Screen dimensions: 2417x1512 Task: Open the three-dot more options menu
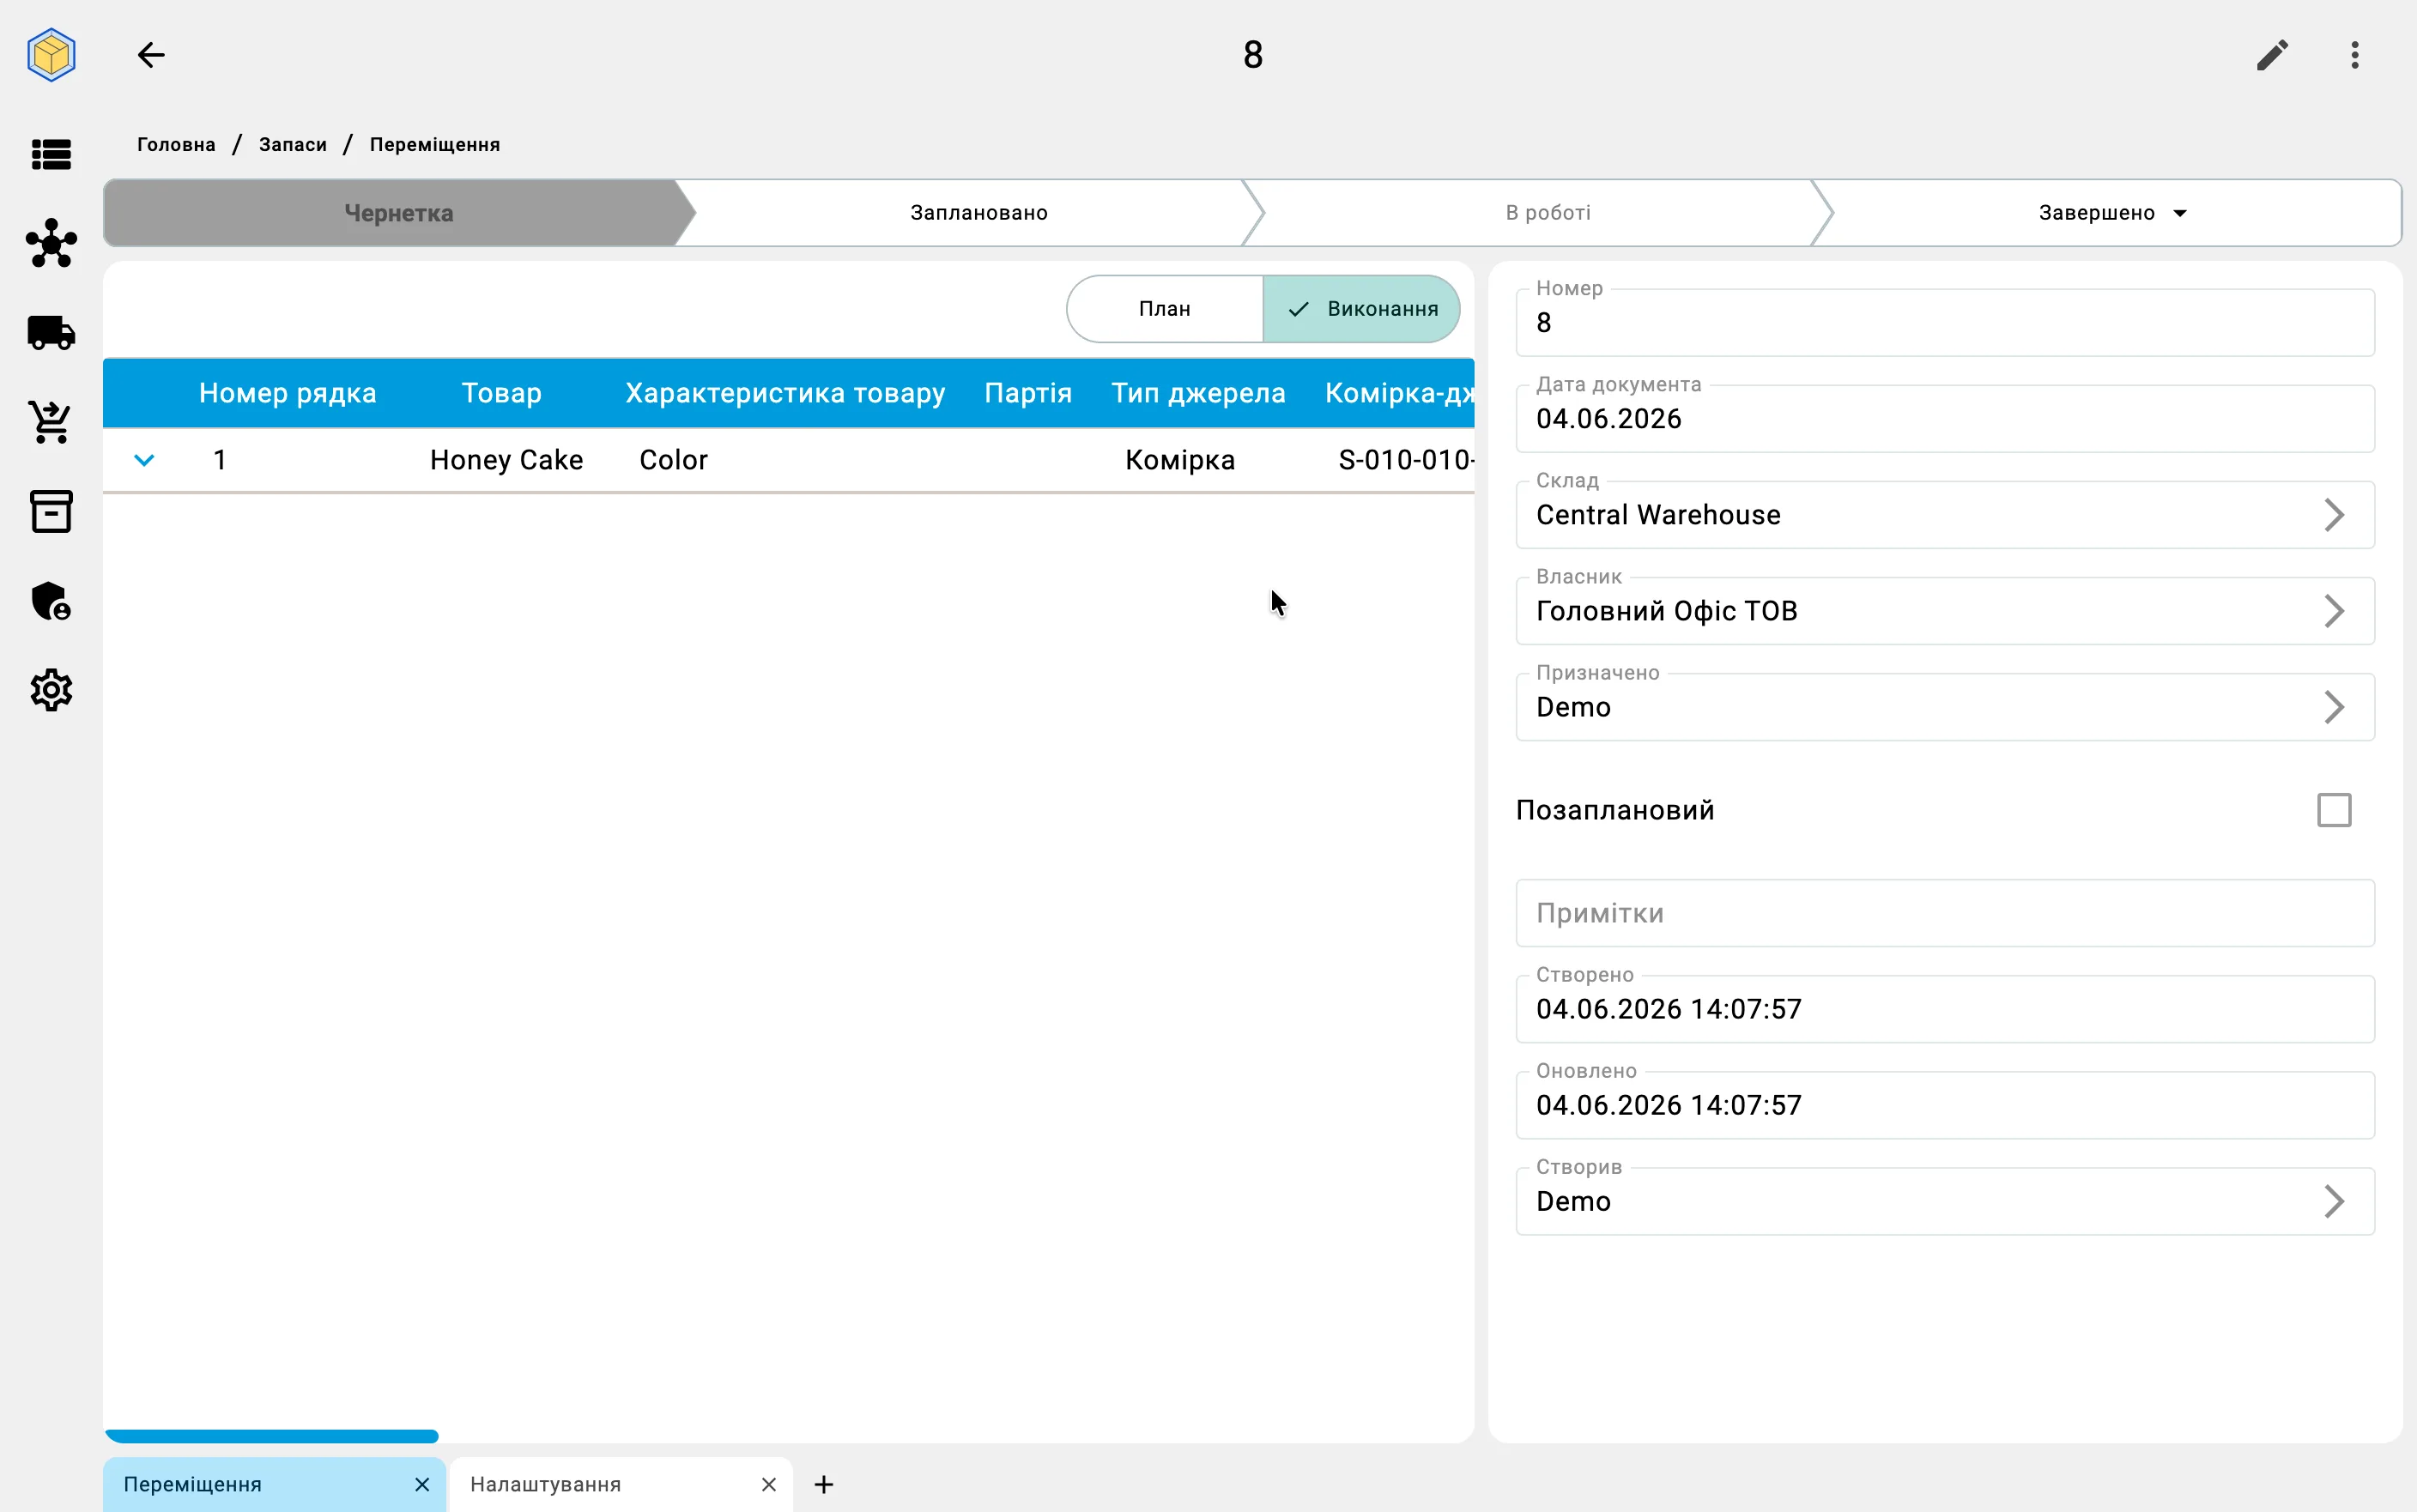point(2355,55)
